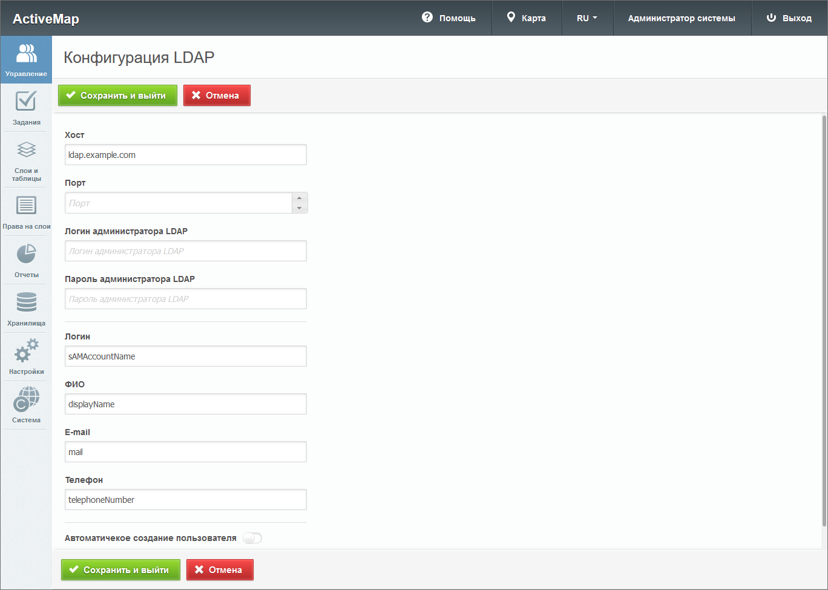Focus the Пароль администратора LDAP field
The width and height of the screenshot is (828, 590).
[x=185, y=299]
